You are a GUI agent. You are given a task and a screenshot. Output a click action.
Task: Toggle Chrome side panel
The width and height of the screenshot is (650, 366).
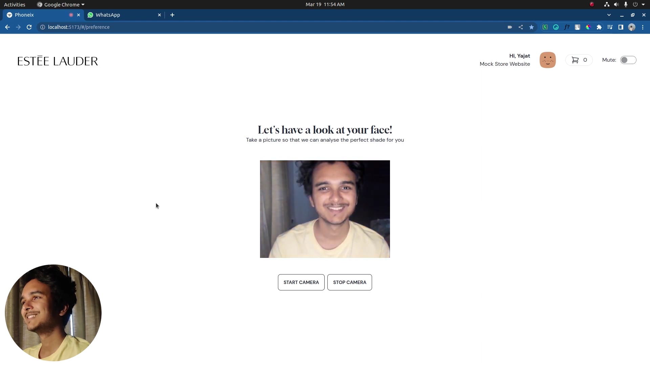click(621, 27)
